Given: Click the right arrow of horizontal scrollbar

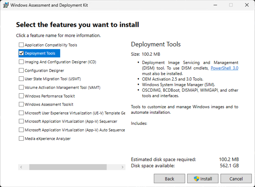Looking at the screenshot, I should tap(122, 167).
